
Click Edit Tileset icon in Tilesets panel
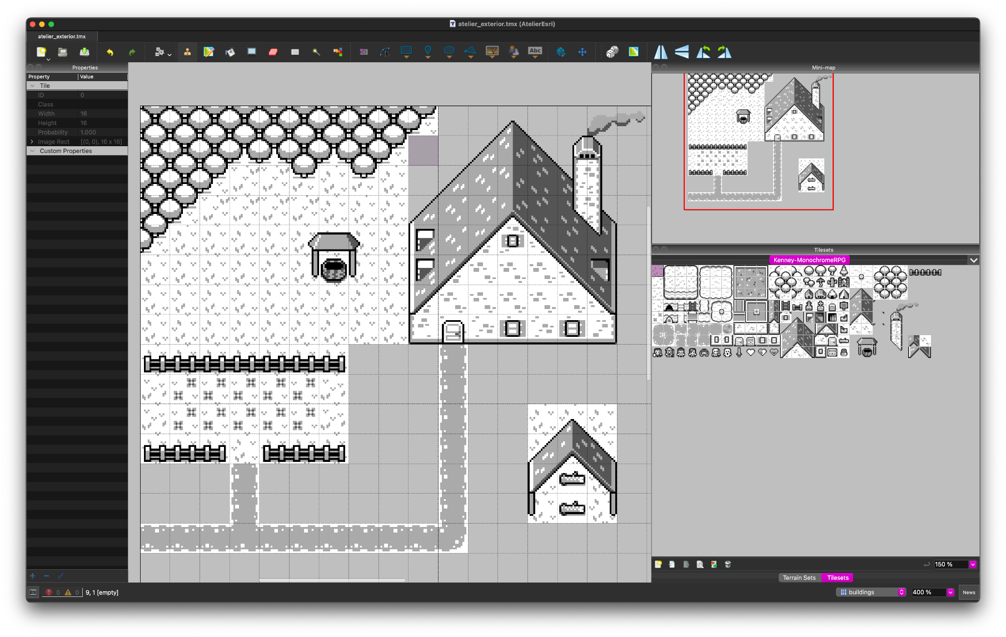[x=700, y=564]
